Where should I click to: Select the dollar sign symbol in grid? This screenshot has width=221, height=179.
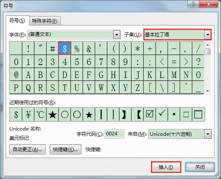(x=65, y=48)
